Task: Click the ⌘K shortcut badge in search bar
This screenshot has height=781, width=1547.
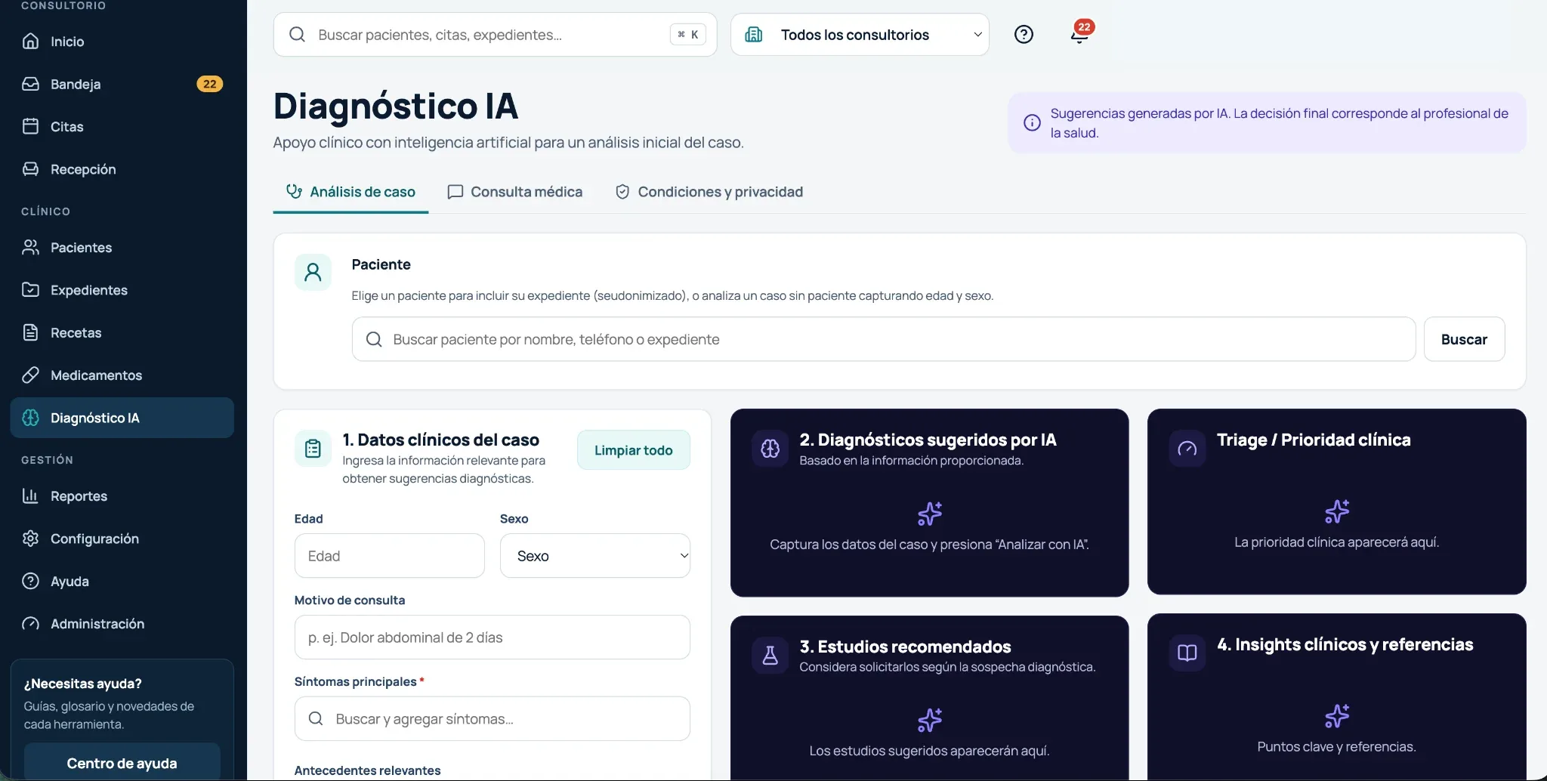Action: (x=688, y=35)
